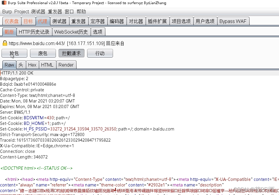
Task: Click the Burp Suite logo icon
Action: click(x=4, y=3)
